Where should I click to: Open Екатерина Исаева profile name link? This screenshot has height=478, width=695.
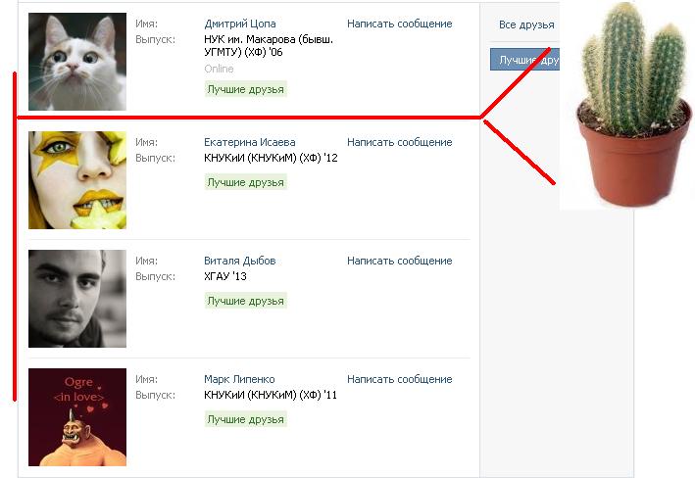(250, 142)
